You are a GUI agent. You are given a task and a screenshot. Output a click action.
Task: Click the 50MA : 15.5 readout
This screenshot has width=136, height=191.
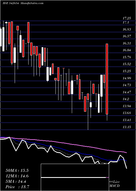pyautogui.click(x=17, y=171)
